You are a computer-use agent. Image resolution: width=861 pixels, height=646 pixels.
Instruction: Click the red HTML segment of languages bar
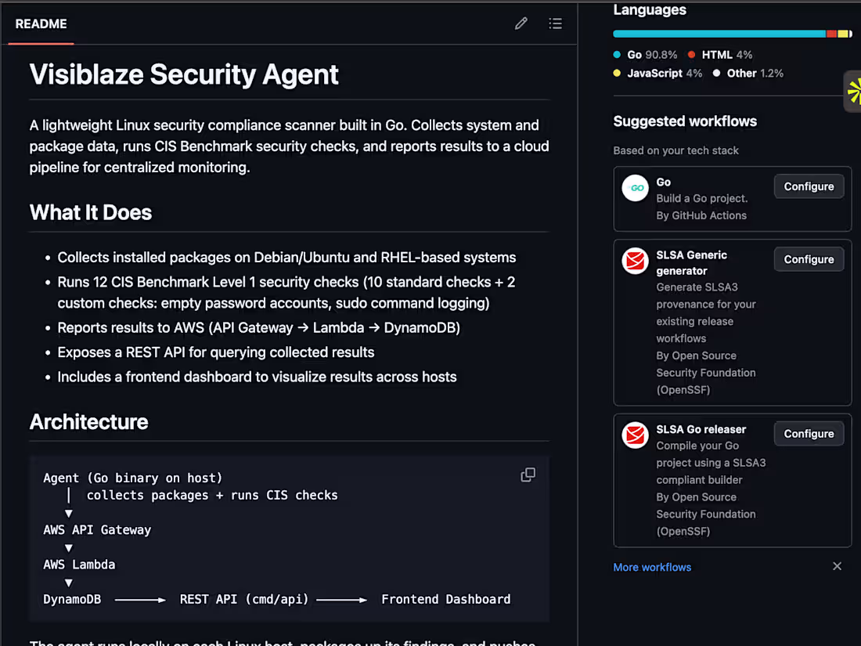point(831,34)
